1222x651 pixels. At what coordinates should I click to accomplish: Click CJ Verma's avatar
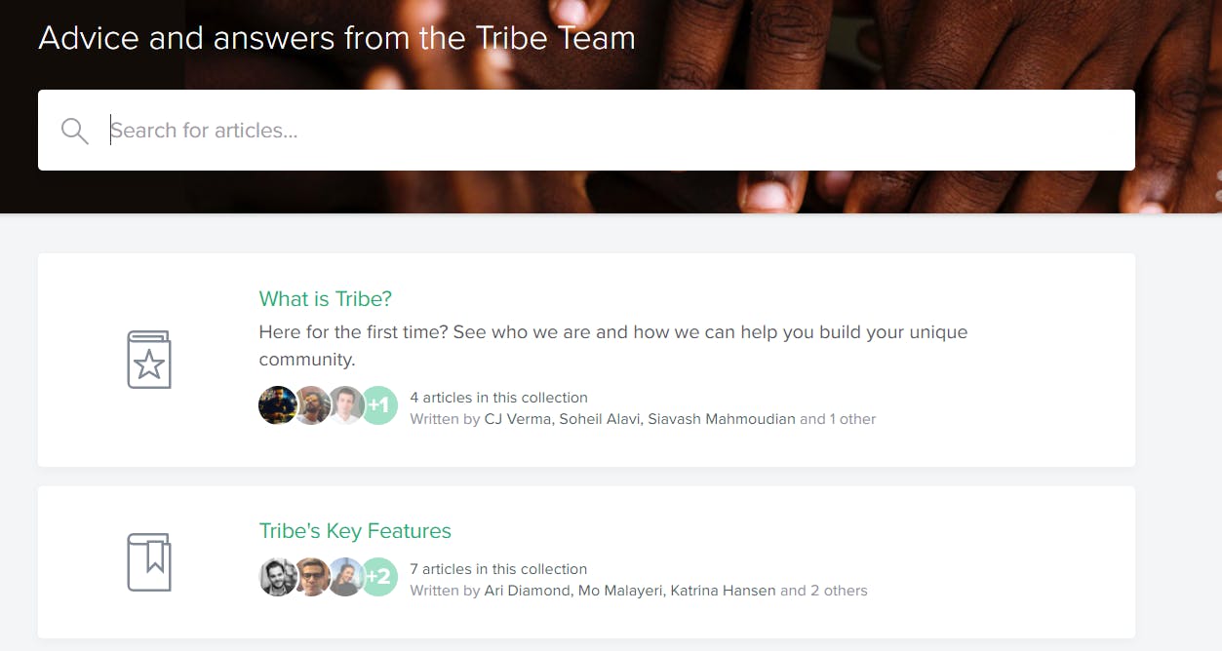pos(277,405)
